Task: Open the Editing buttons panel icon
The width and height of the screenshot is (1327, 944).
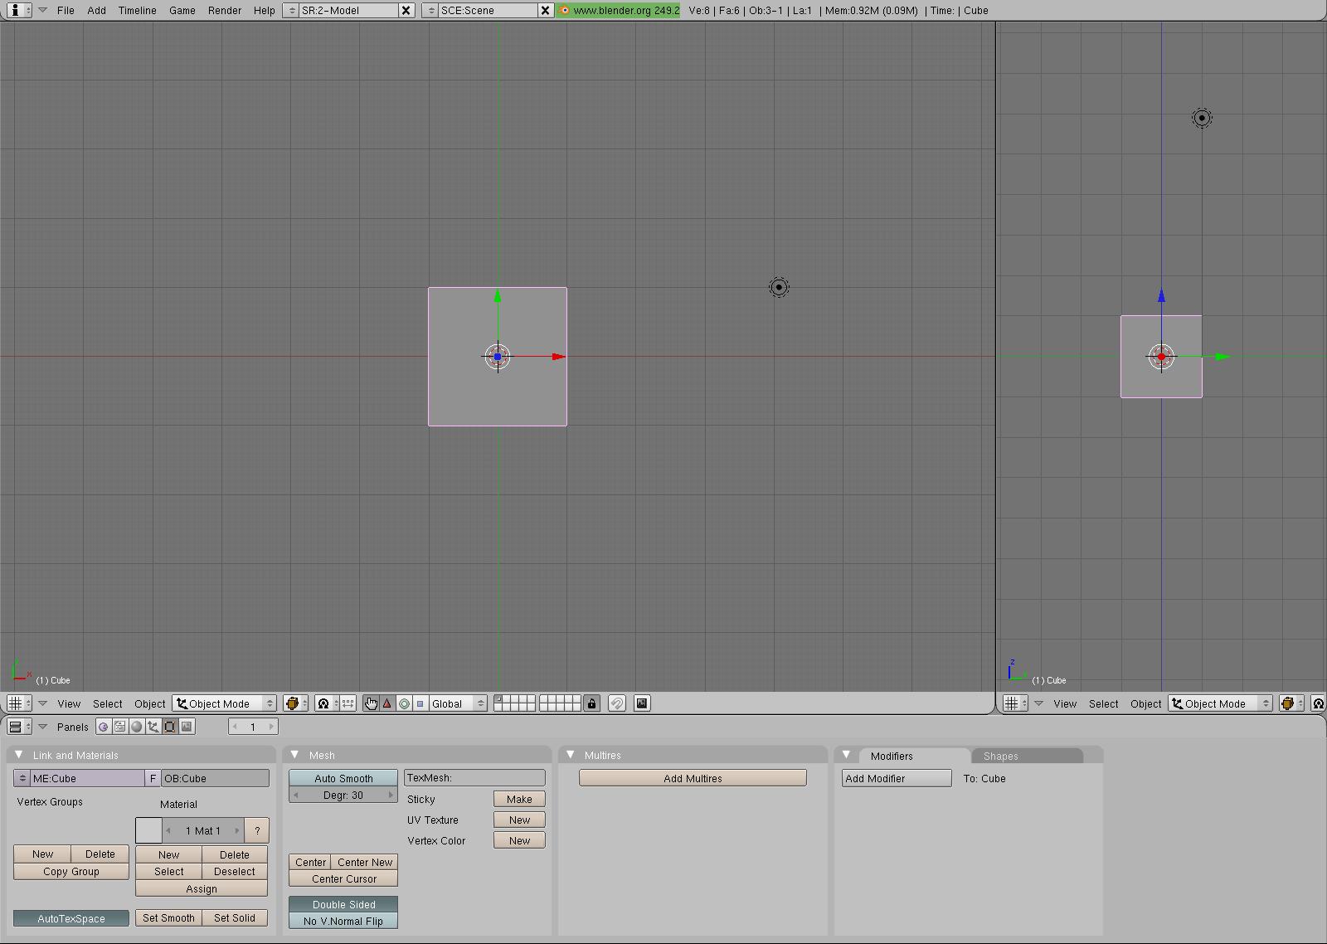Action: click(169, 727)
